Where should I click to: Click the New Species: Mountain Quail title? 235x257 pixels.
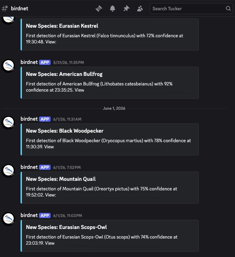click(61, 179)
